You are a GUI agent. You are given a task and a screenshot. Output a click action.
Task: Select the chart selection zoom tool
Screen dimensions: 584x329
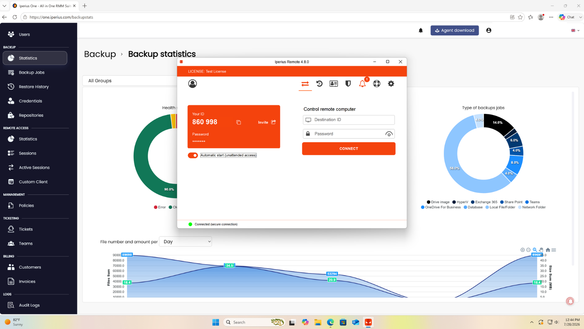tap(535, 250)
